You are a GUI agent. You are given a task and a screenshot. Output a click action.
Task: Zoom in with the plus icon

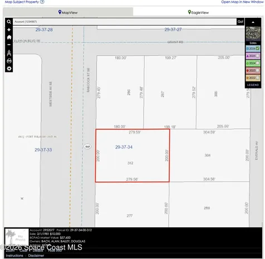click(x=9, y=30)
